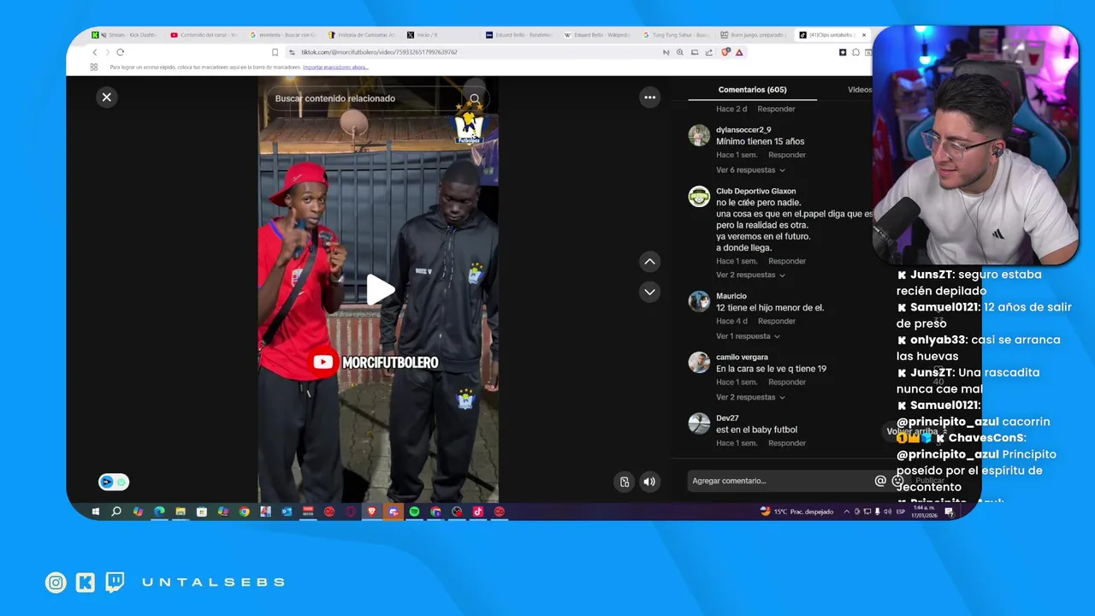Reply to Mauricio's comment
The image size is (1095, 616).
pyautogui.click(x=777, y=321)
